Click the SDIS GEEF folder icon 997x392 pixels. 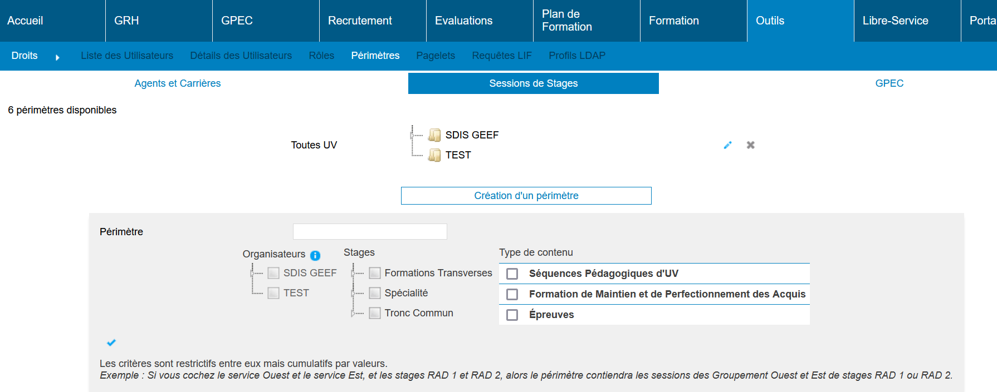tap(434, 135)
